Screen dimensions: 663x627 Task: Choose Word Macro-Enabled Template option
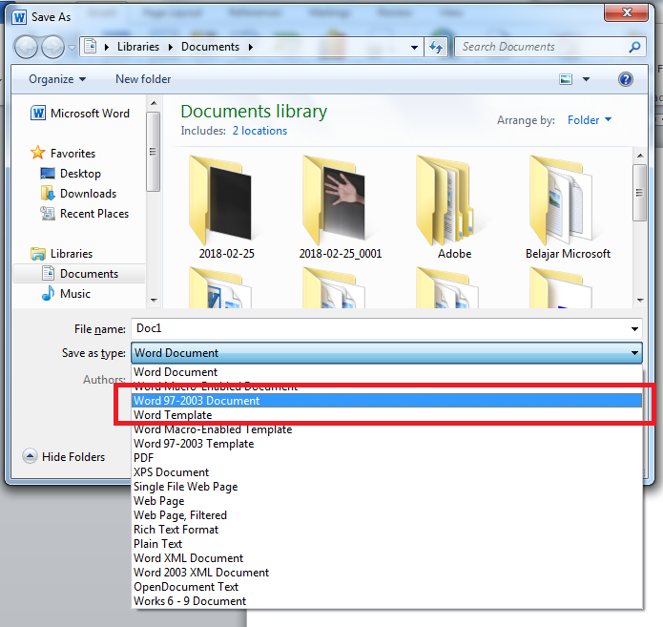coord(386,429)
